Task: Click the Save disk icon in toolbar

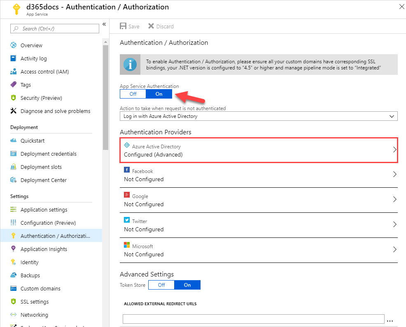Action: coord(123,26)
